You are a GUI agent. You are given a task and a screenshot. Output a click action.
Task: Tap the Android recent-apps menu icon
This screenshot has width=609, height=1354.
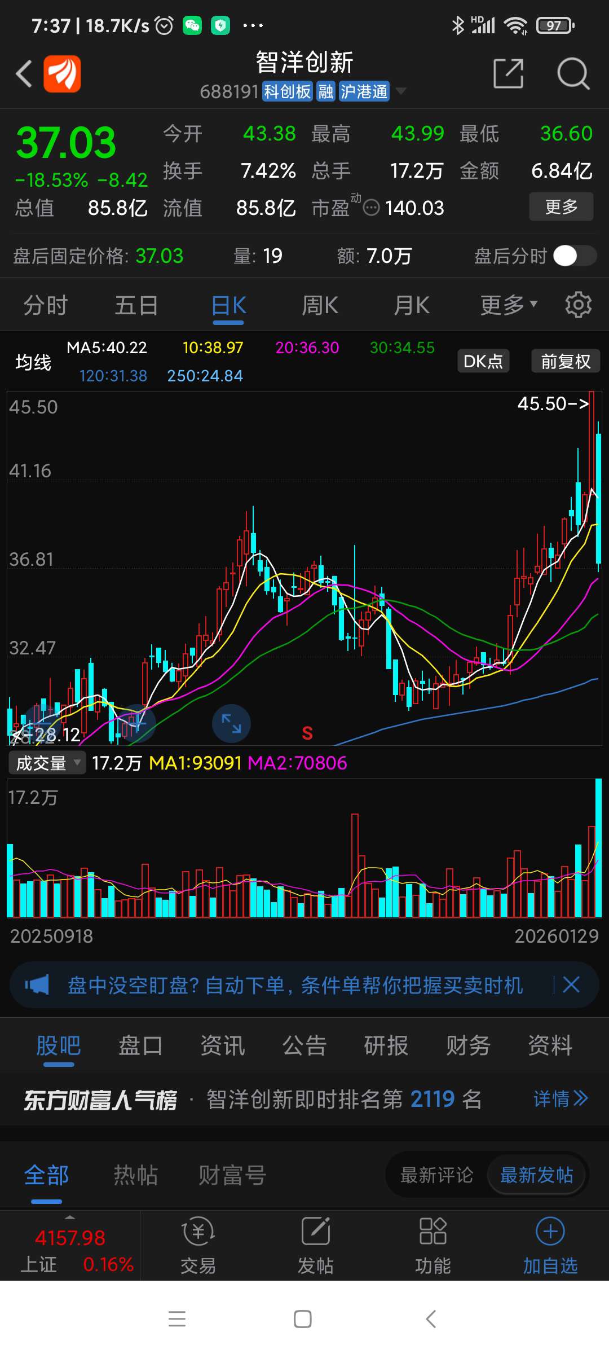[177, 1319]
